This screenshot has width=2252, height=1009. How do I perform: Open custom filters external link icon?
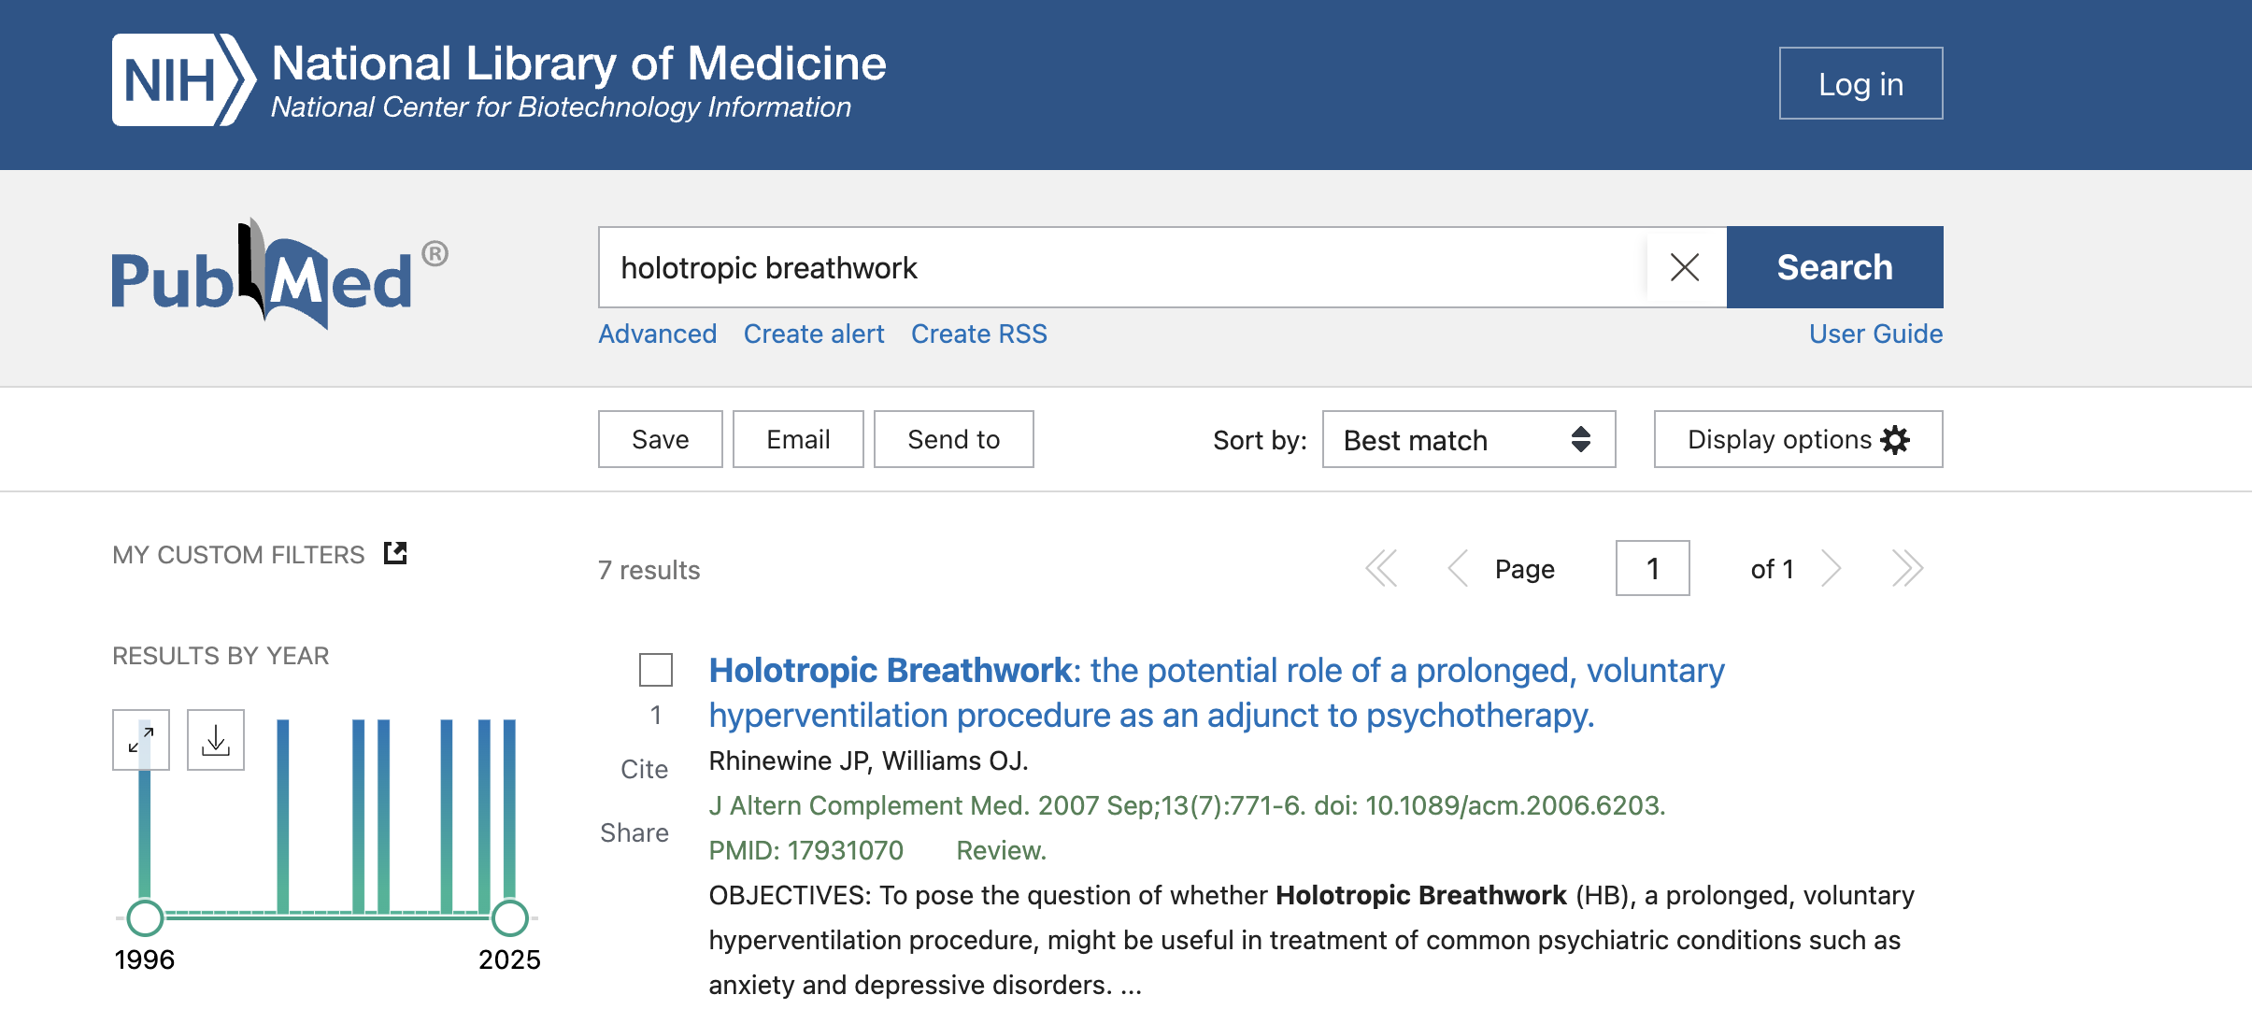pyautogui.click(x=395, y=553)
